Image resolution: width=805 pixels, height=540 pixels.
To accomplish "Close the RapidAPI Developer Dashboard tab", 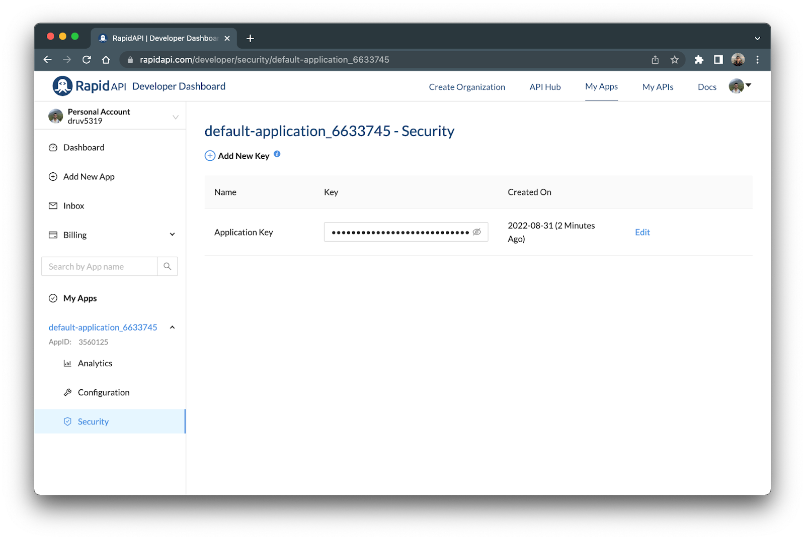I will (x=227, y=38).
